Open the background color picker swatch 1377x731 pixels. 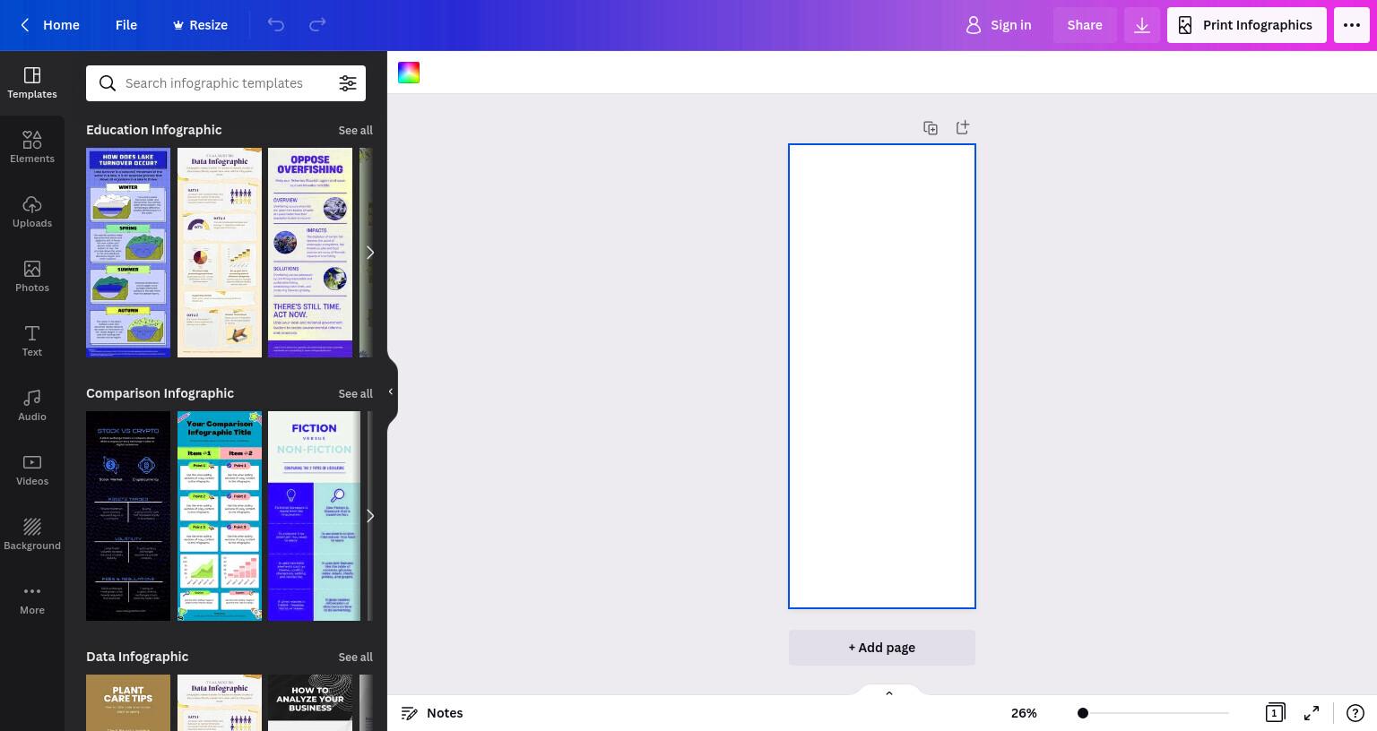(x=409, y=73)
